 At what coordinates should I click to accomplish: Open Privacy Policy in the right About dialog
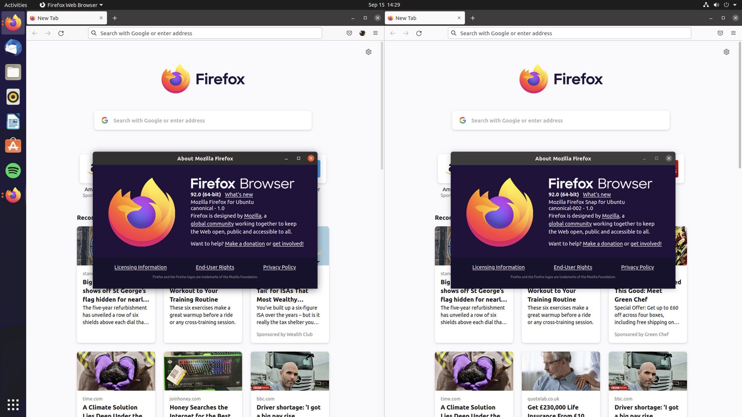pos(637,267)
